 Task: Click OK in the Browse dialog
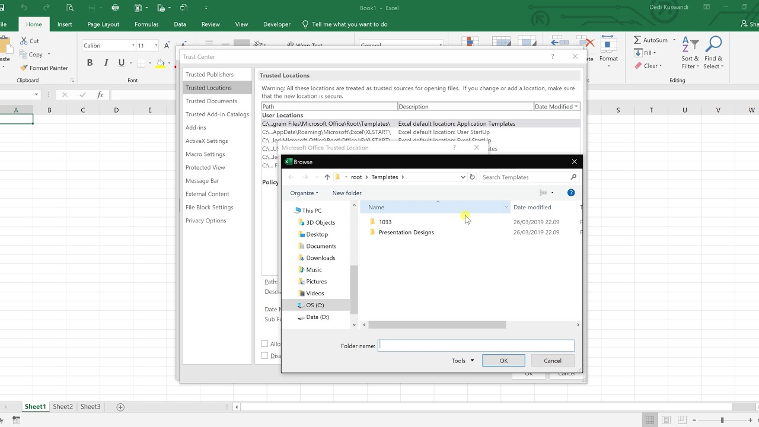click(503, 361)
